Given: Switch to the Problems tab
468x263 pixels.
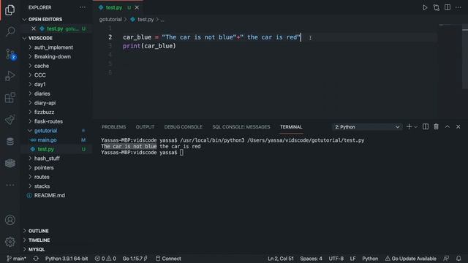Looking at the screenshot, I should 114,127.
